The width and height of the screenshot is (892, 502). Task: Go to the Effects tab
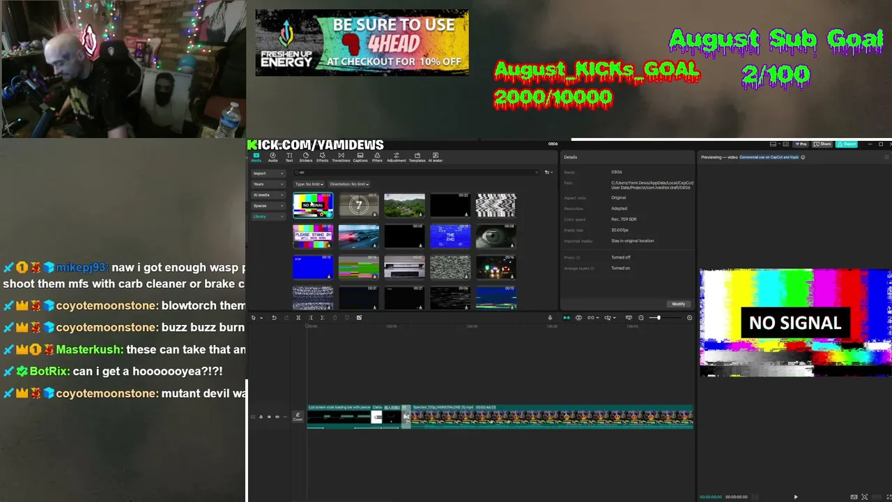(x=323, y=157)
